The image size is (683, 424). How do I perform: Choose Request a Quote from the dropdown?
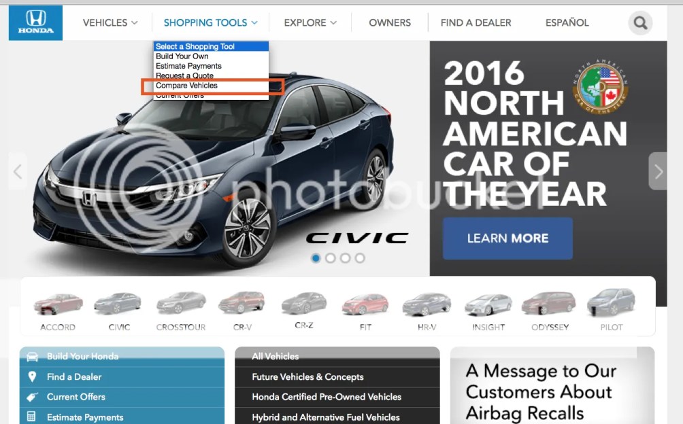point(211,75)
